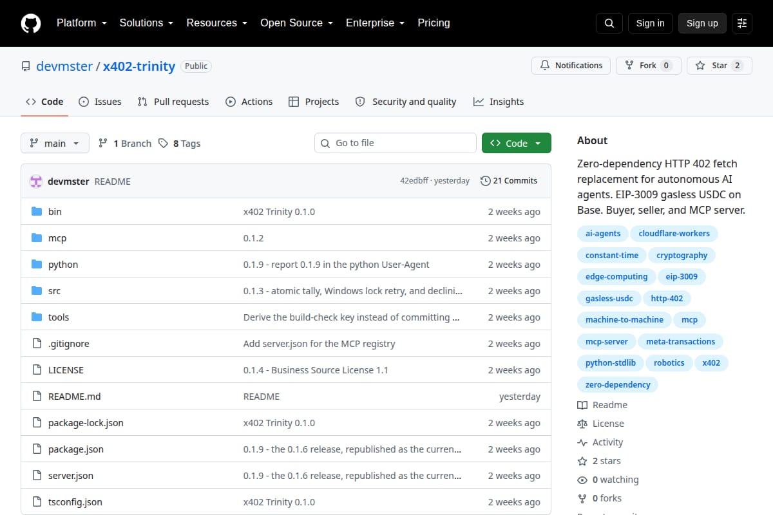The height and width of the screenshot is (515, 773).
Task: Click the fork icon beside '0 forks'
Action: pos(582,498)
